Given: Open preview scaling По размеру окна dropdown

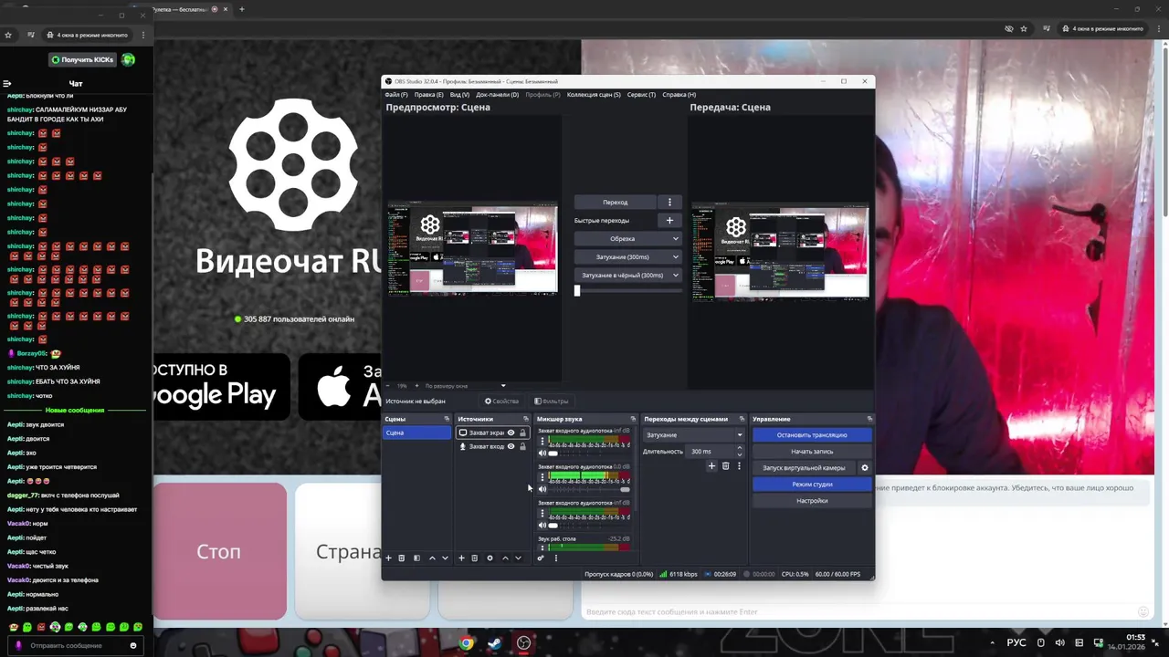Looking at the screenshot, I should [464, 386].
